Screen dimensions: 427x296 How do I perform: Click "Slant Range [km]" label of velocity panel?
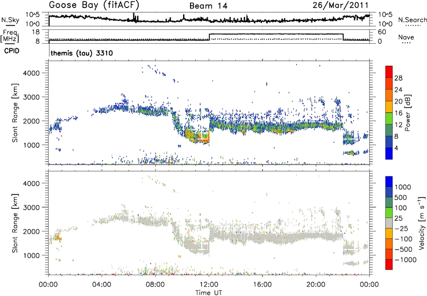click(15, 223)
